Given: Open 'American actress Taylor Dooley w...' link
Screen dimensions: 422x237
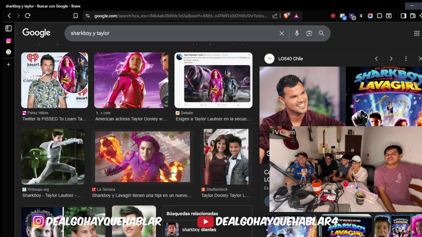Looking at the screenshot, I should pyautogui.click(x=131, y=119).
